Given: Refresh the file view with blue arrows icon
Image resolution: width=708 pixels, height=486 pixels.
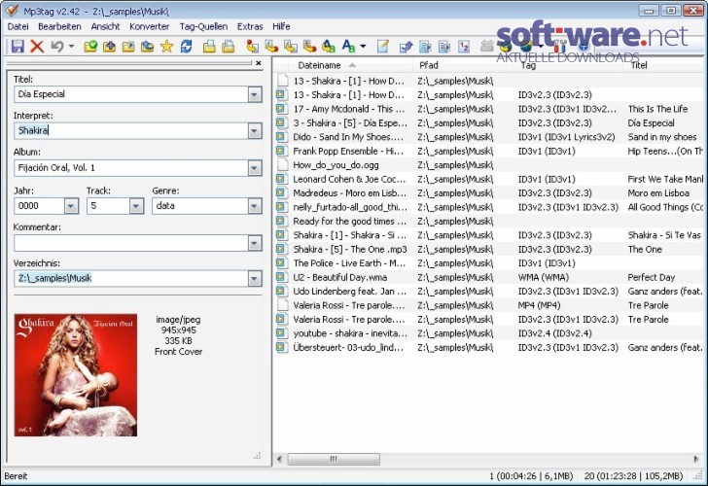Looking at the screenshot, I should pyautogui.click(x=186, y=46).
